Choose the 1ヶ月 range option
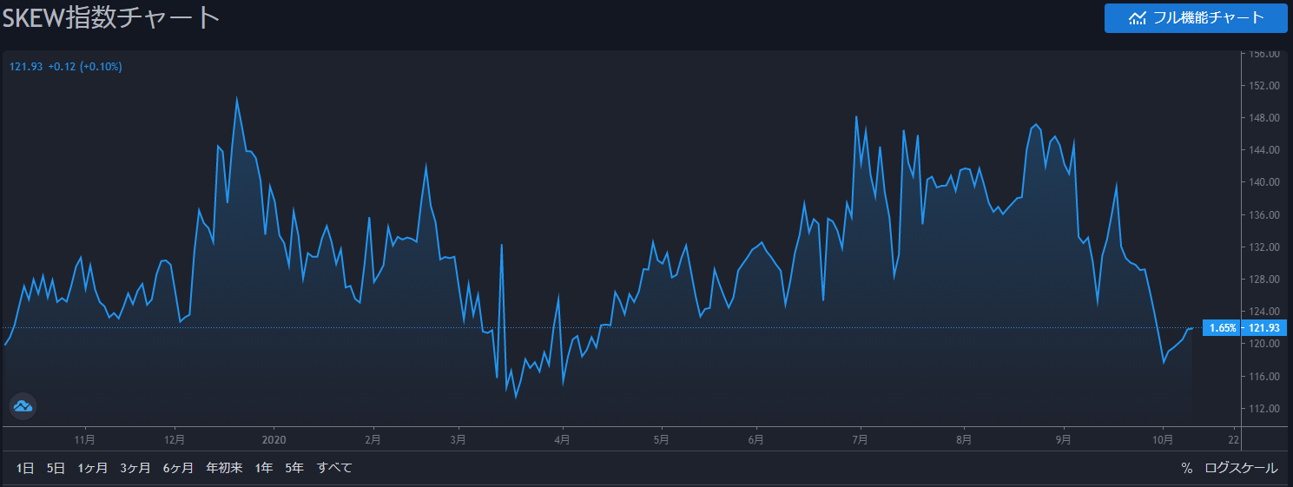The width and height of the screenshot is (1293, 487). pos(93,468)
